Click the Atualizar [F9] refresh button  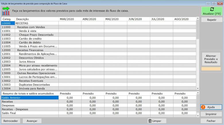(211, 11)
